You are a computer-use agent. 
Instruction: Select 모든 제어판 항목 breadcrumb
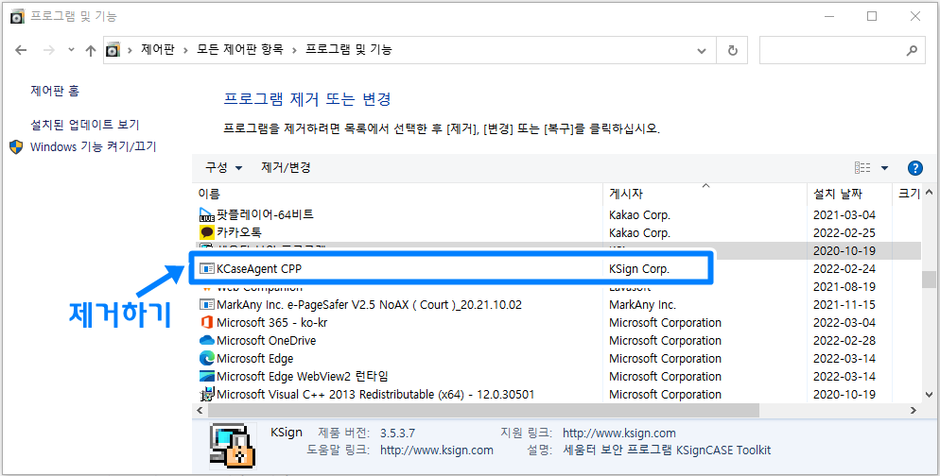[x=240, y=50]
